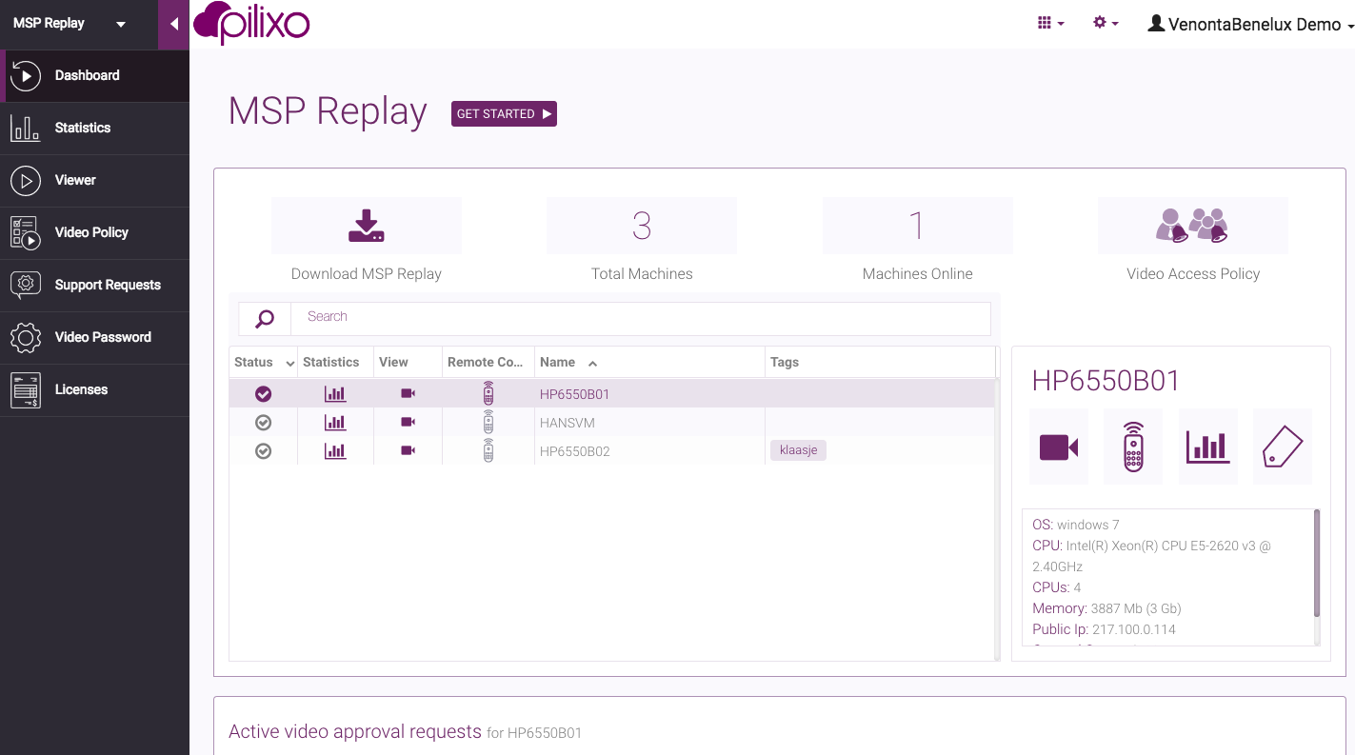
Task: Open Video Password in sidebar
Action: [94, 338]
